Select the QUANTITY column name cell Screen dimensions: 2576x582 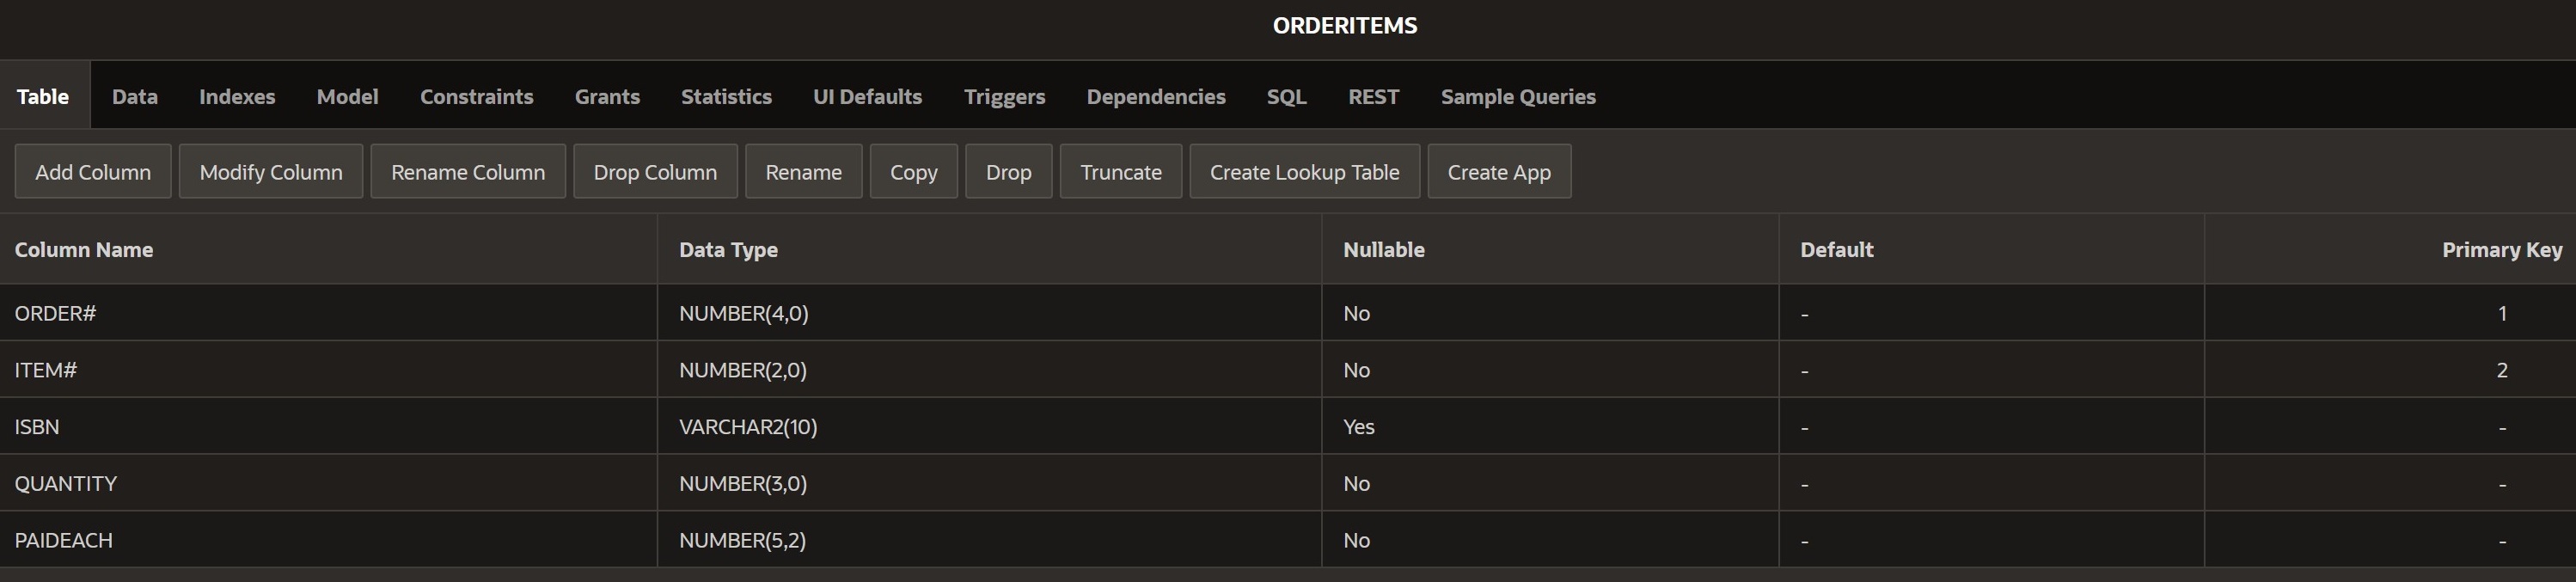[x=328, y=484]
